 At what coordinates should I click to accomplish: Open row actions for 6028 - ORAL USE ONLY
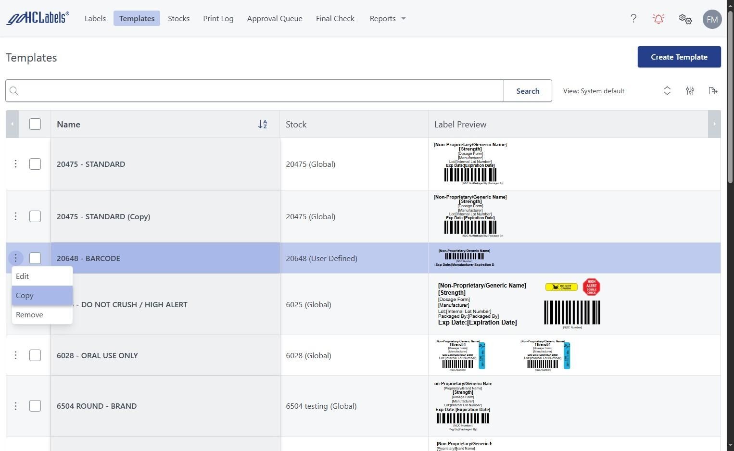tap(15, 355)
